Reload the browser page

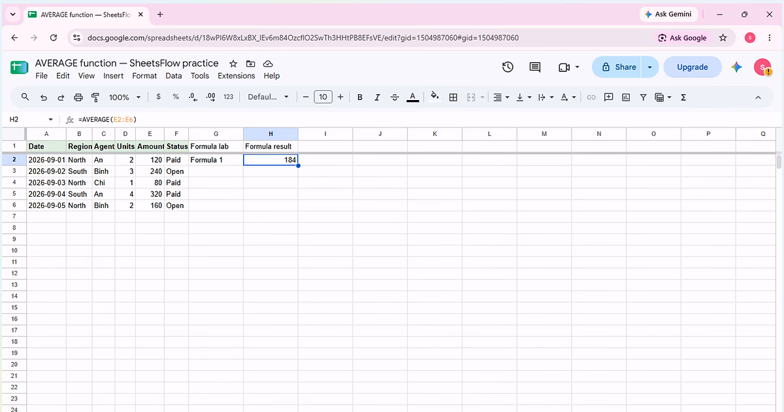(54, 38)
